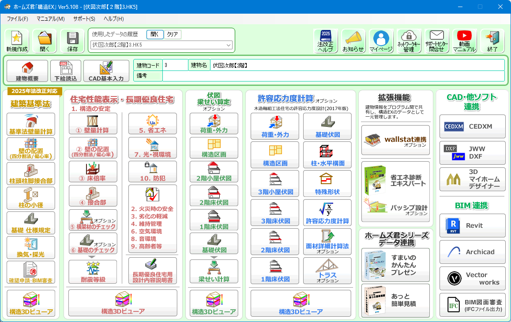Launch CAD基本入力 tool
Screen dimensions: 511x322
point(106,71)
